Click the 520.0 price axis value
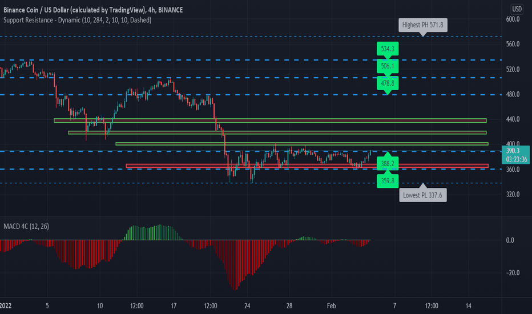Image resolution: width=532 pixels, height=314 pixels. [513, 69]
